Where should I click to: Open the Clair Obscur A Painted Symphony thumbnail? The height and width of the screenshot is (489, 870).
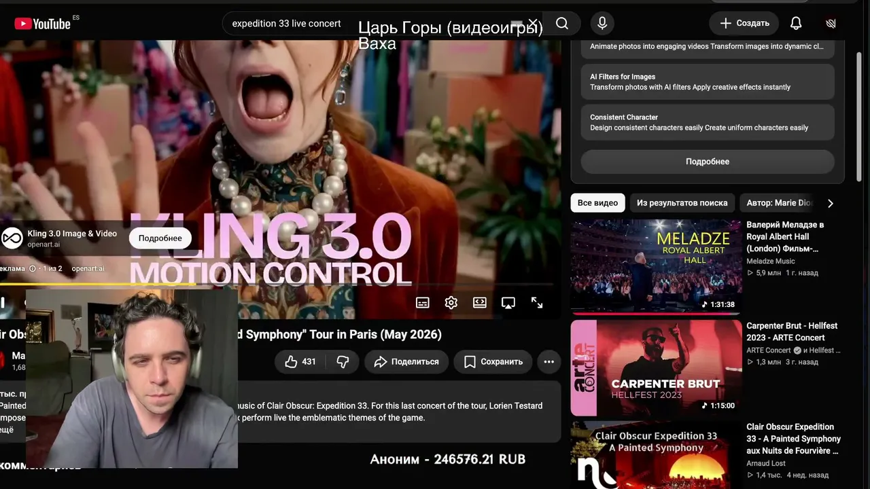(x=657, y=455)
